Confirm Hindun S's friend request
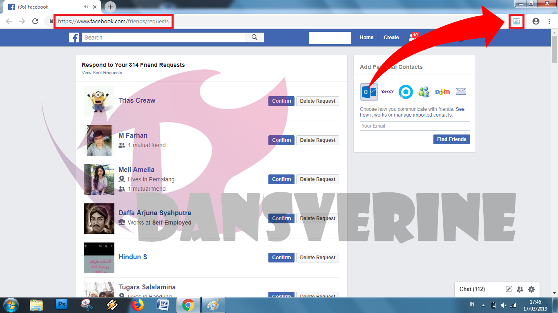 coord(281,258)
